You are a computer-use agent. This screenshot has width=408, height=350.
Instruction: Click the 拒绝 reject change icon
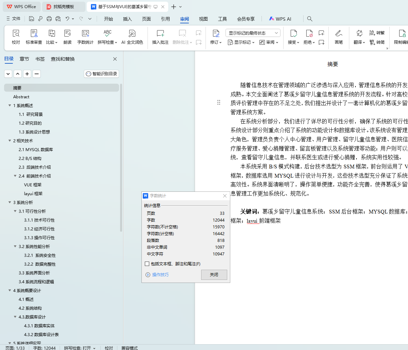point(309,33)
